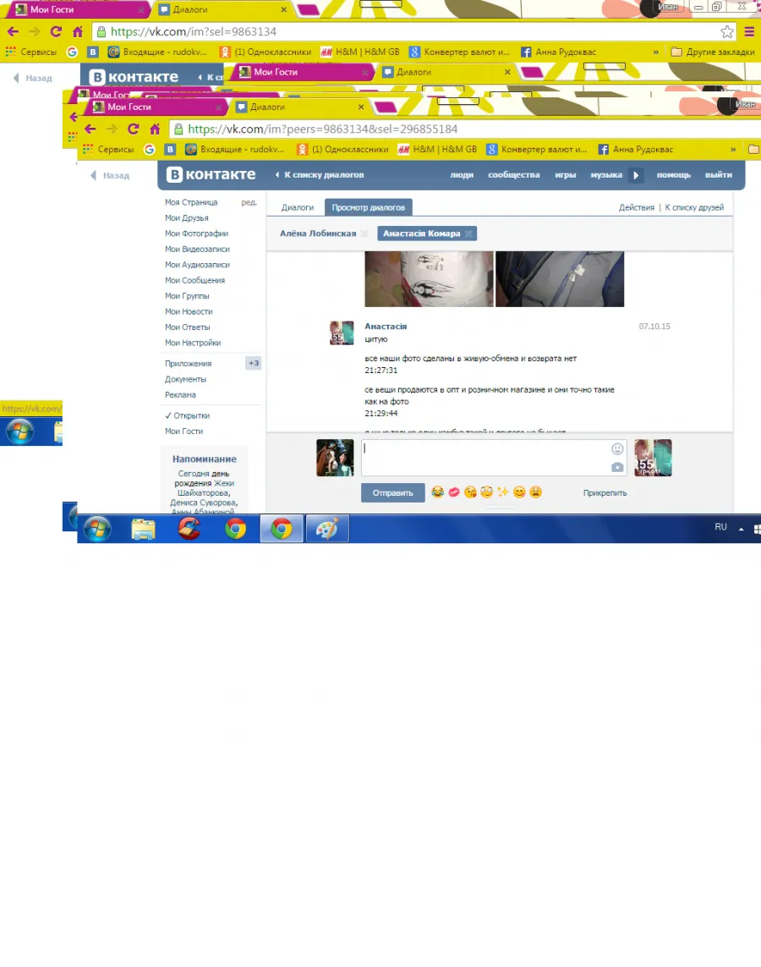The image size is (761, 967).
Task: Open the white t-shirt photo thumbnail in the chat
Action: click(x=429, y=278)
